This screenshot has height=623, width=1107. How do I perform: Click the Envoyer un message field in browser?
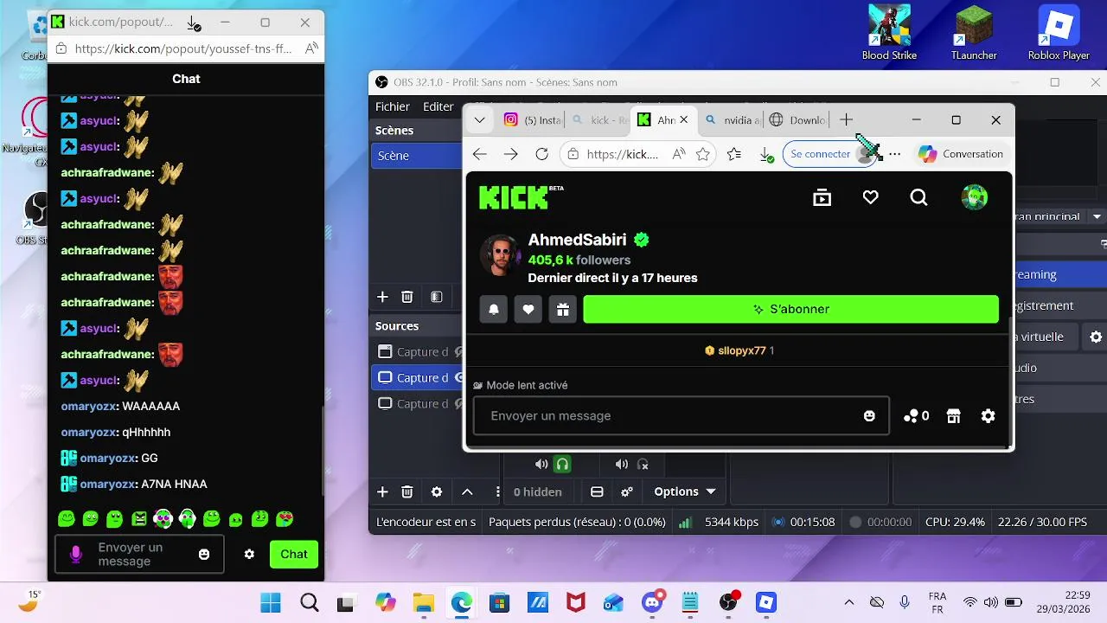coord(681,416)
